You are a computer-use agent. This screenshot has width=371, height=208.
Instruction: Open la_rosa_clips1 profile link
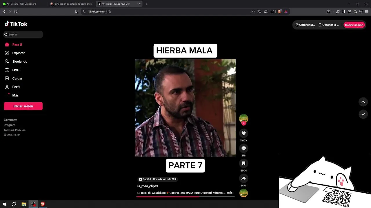(x=148, y=186)
